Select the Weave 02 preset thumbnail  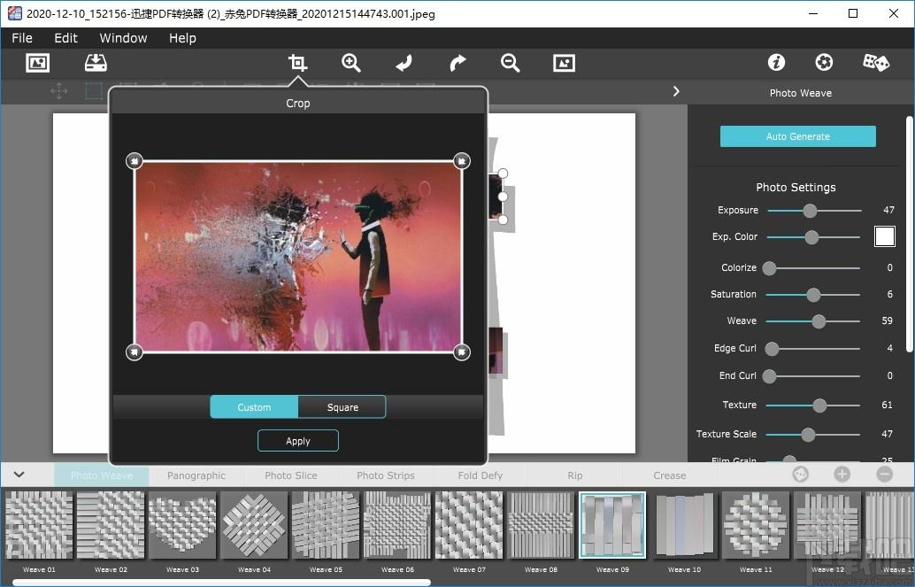(x=111, y=525)
